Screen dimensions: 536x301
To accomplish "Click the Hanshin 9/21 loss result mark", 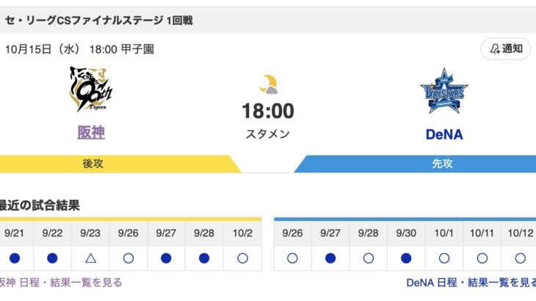I will (14, 258).
